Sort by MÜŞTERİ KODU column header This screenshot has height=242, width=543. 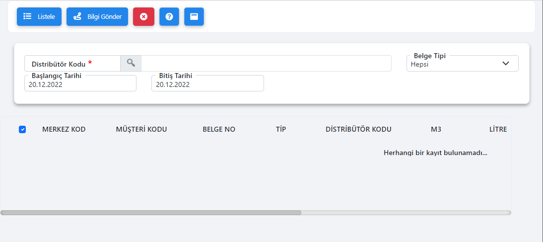[x=141, y=129]
